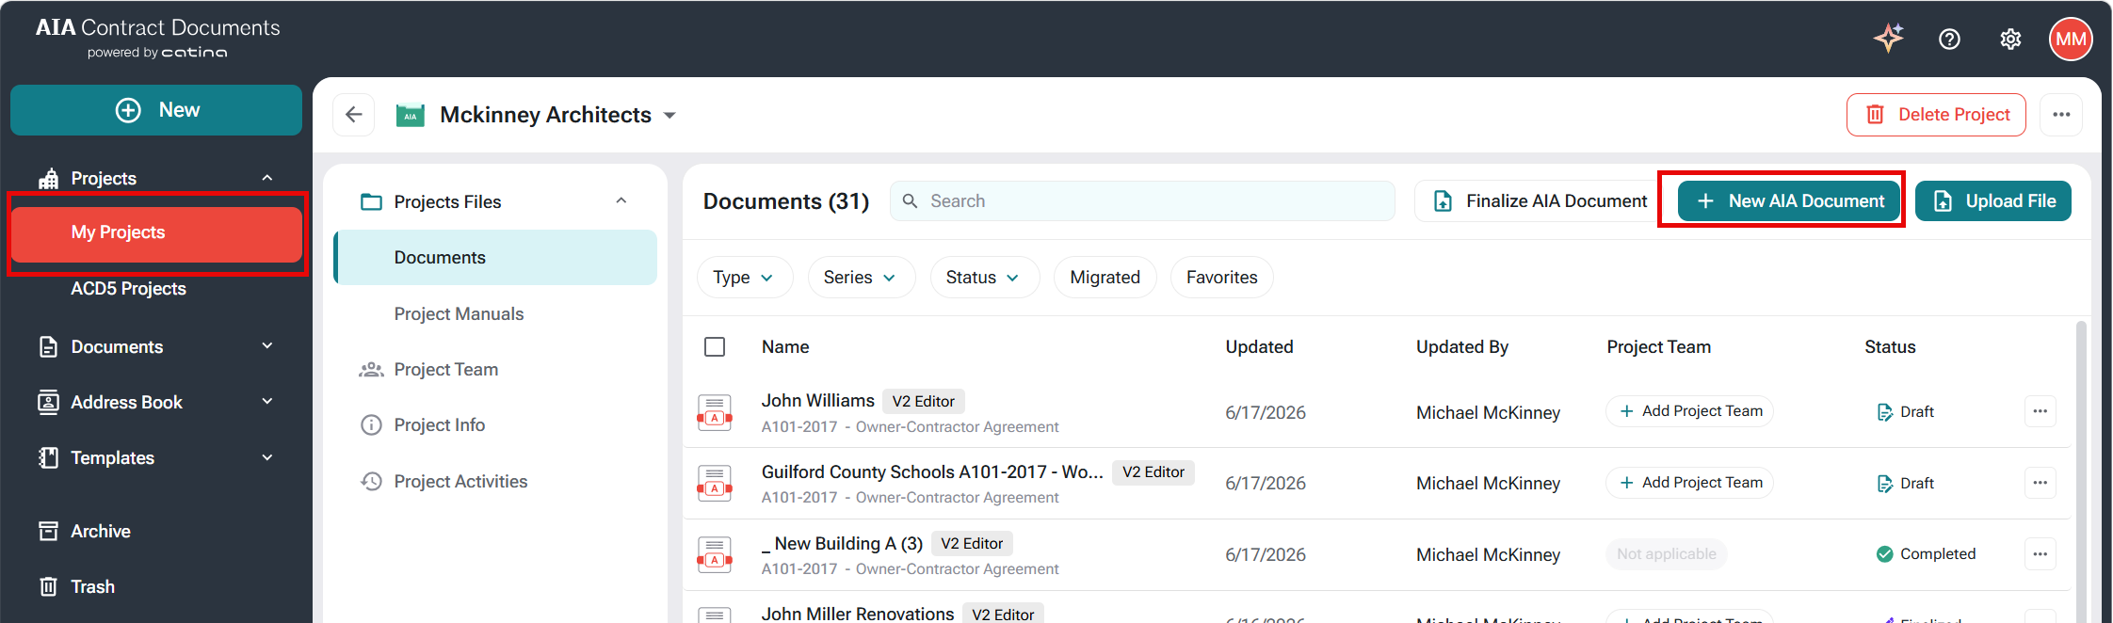Open Project Manuals

pyautogui.click(x=459, y=314)
